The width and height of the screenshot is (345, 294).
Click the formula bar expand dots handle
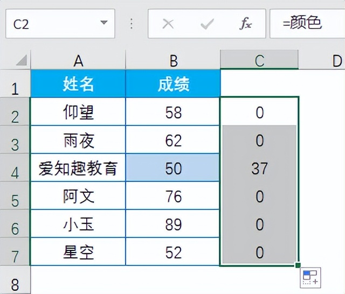(x=132, y=24)
